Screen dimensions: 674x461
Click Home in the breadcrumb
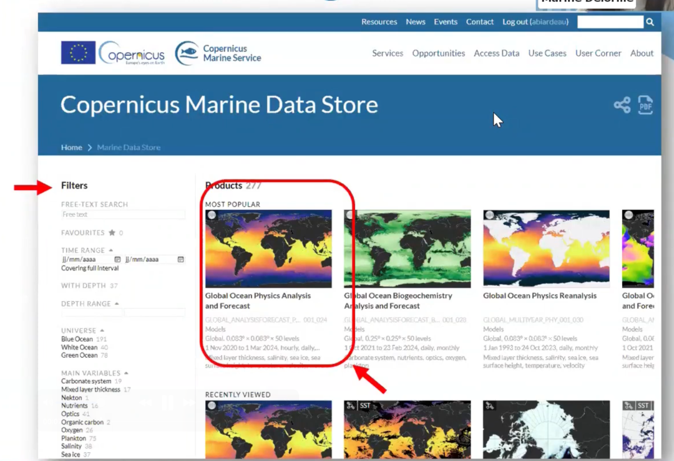coord(71,148)
